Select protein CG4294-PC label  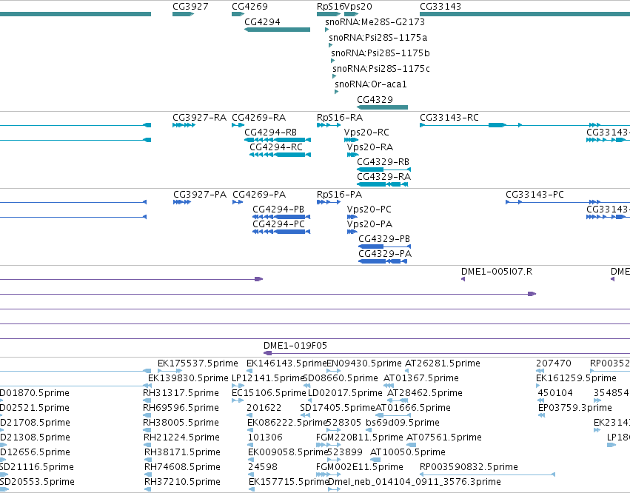point(279,224)
